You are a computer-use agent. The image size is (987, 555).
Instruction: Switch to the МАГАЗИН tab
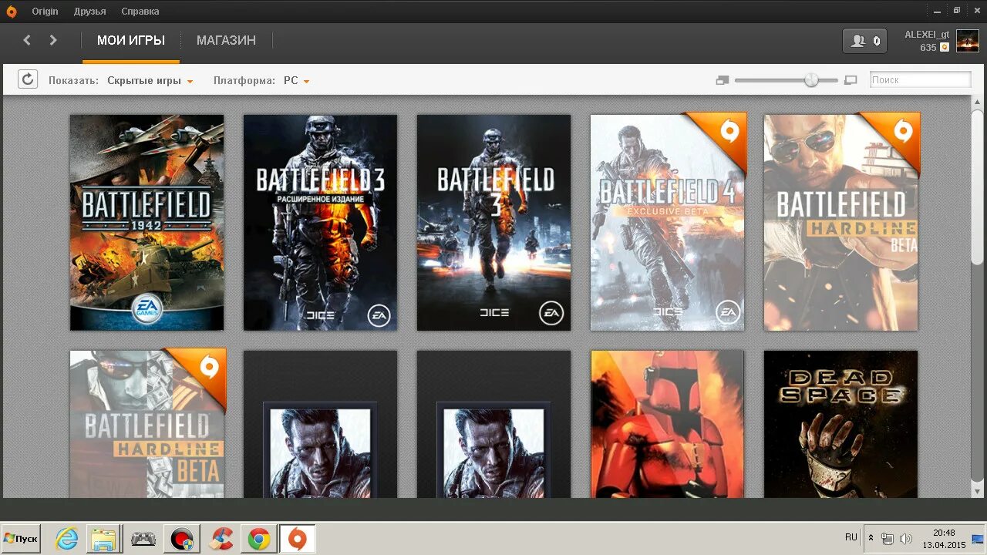pyautogui.click(x=226, y=40)
